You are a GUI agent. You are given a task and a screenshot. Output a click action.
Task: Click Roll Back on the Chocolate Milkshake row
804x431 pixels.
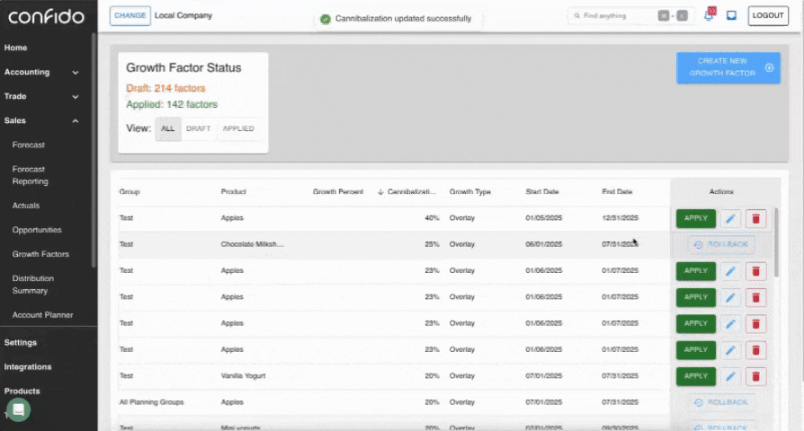tap(721, 245)
